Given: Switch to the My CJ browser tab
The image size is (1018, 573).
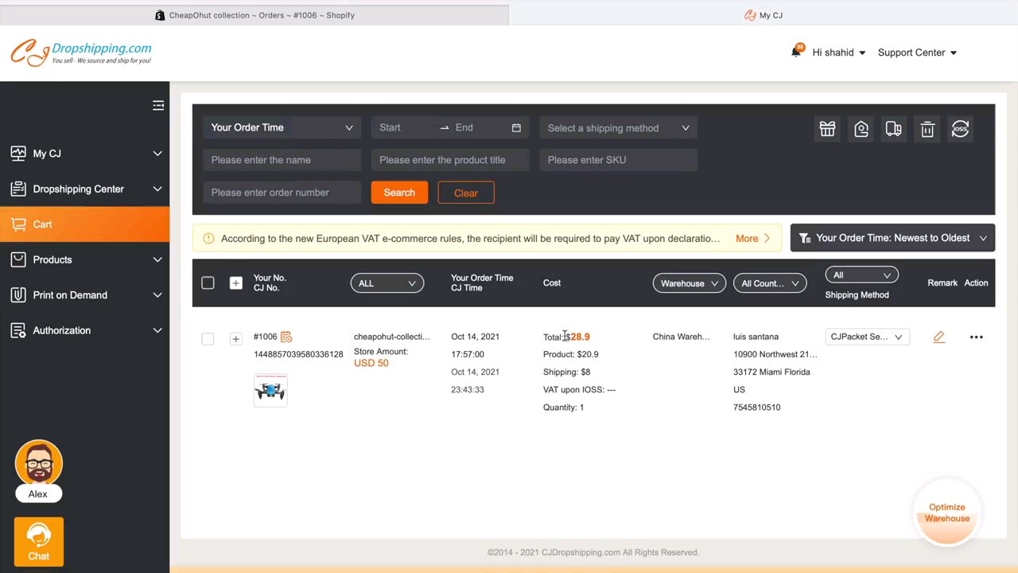Looking at the screenshot, I should (763, 15).
